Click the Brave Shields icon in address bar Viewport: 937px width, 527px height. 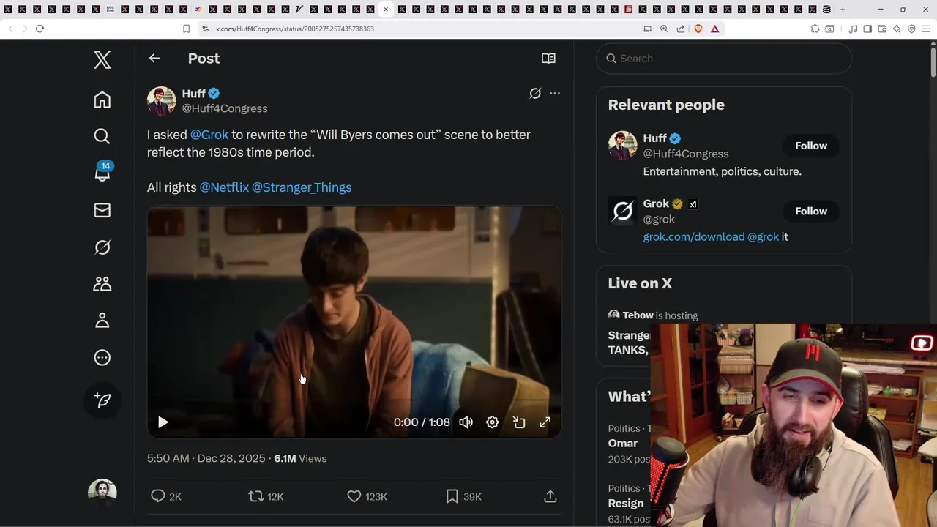coord(698,29)
